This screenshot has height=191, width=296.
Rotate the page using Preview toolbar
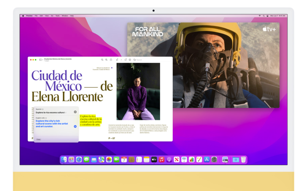[126, 60]
